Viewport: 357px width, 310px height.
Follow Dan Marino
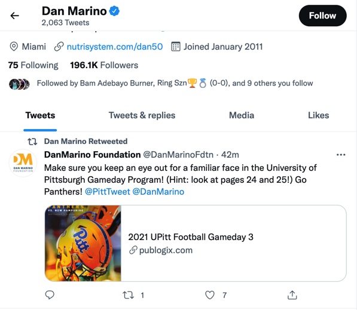pyautogui.click(x=322, y=16)
